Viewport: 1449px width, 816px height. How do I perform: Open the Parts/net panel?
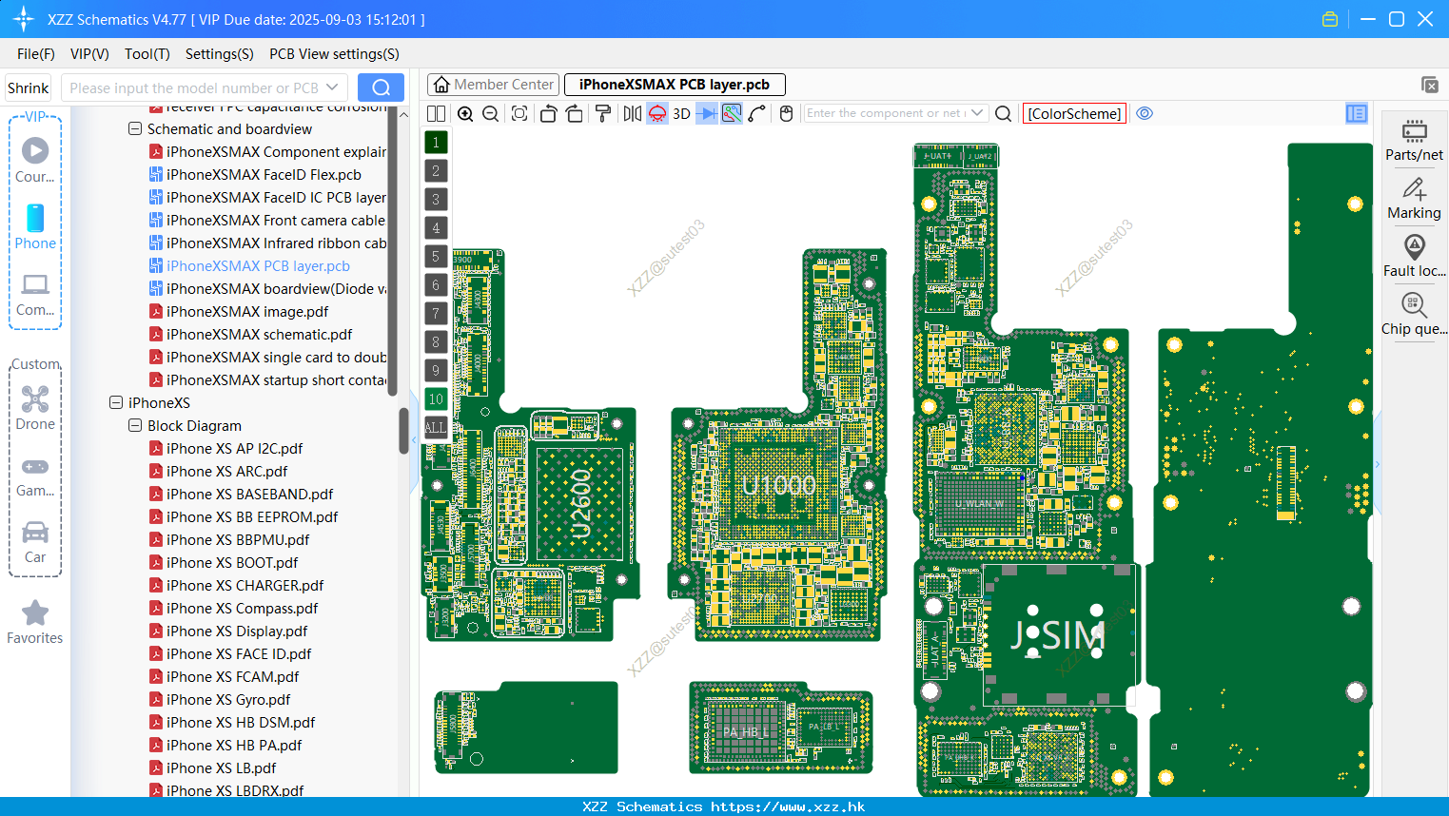coord(1414,141)
